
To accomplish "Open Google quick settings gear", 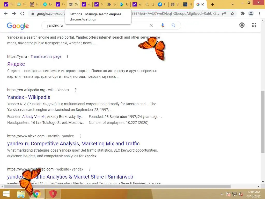I will tap(242, 25).
